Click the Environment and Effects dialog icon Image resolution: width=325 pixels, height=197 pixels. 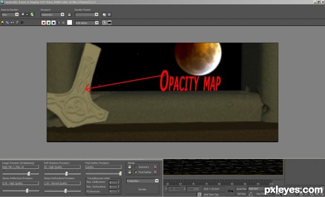[x=104, y=15]
